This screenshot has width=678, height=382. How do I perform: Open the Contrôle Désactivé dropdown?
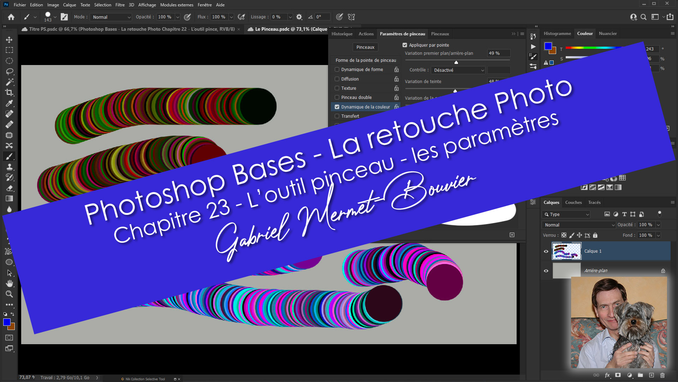tap(458, 70)
